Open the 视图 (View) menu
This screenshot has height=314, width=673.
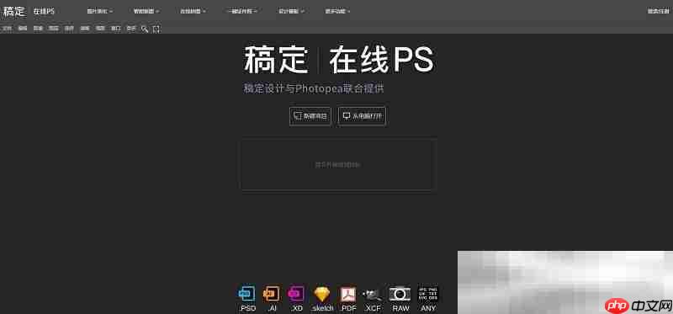coord(100,29)
